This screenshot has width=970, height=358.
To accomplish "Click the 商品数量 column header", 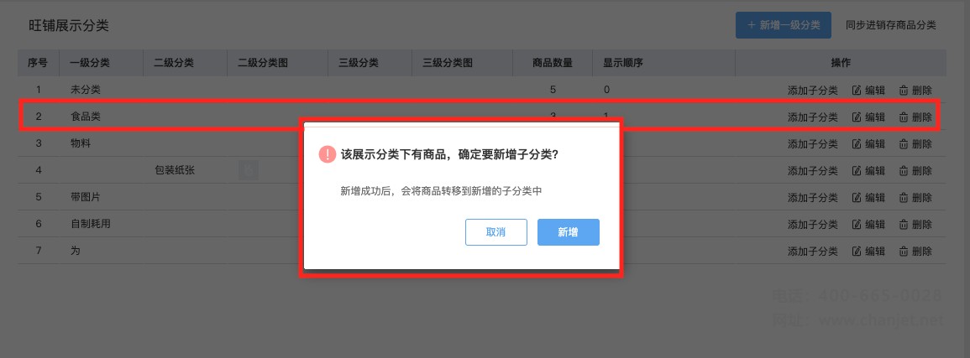I will pos(553,63).
